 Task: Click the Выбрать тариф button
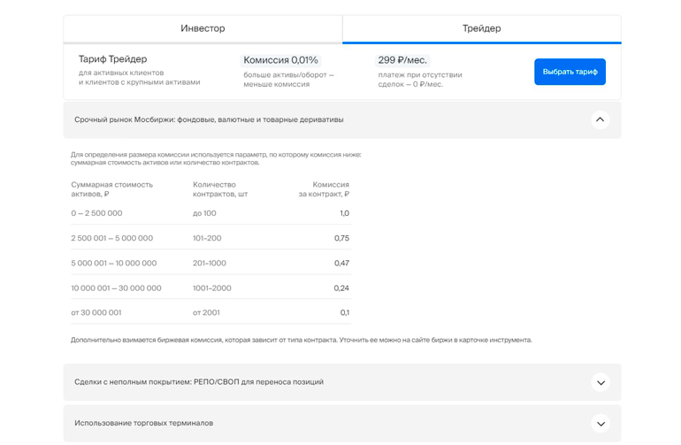(x=570, y=72)
